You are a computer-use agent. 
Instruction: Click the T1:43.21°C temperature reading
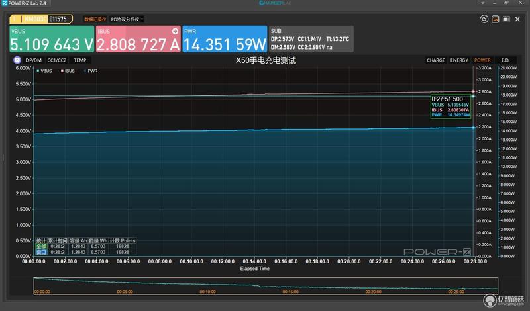point(338,39)
